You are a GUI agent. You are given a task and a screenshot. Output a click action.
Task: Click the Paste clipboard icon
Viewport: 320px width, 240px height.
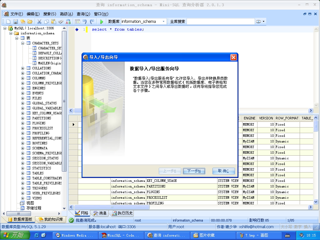click(x=54, y=22)
